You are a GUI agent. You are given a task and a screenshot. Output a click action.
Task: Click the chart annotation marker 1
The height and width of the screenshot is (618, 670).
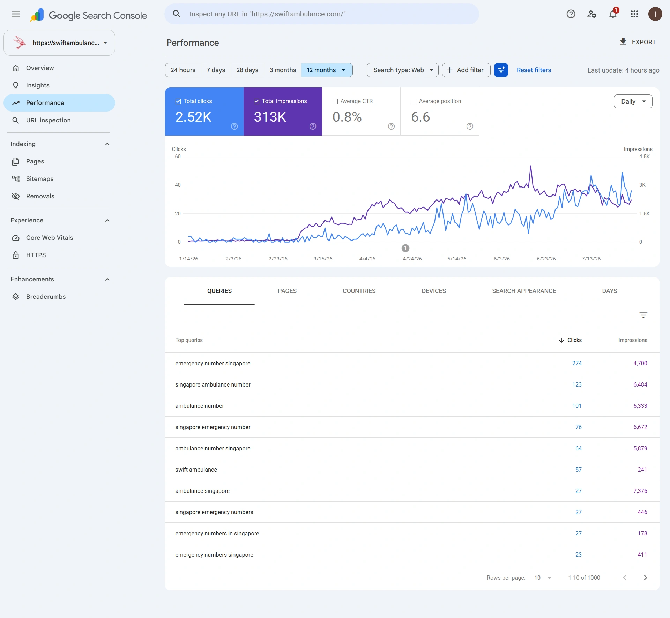point(405,248)
